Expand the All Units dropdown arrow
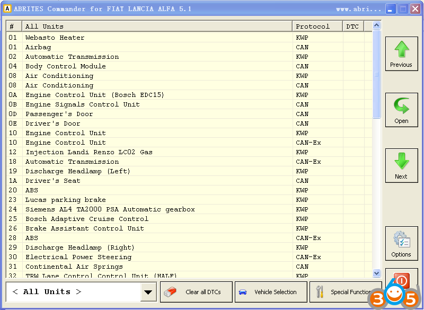This screenshot has width=424, height=310. click(x=148, y=292)
